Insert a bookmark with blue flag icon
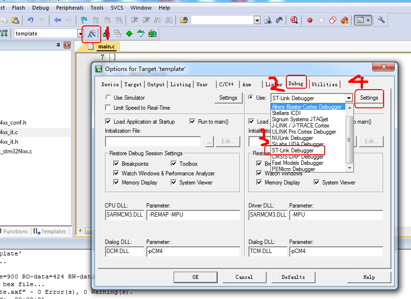The height and width of the screenshot is (299, 411). [84, 20]
